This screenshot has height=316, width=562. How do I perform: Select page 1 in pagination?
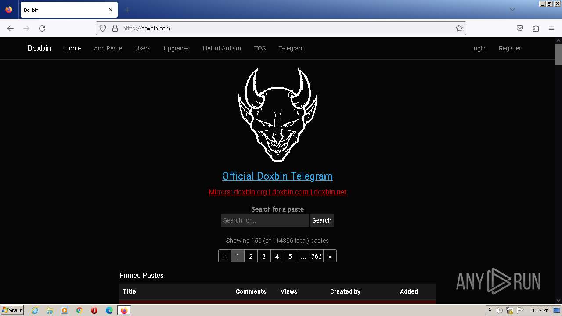coord(238,256)
